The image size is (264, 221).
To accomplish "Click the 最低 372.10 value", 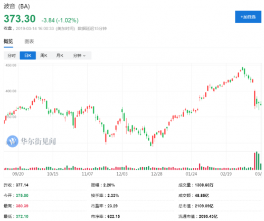I will pos(22,216).
